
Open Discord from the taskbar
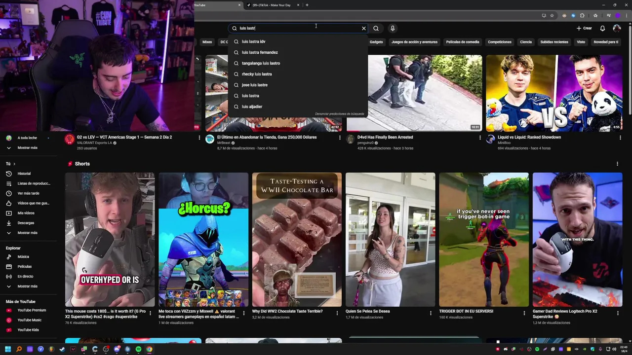tap(117, 349)
